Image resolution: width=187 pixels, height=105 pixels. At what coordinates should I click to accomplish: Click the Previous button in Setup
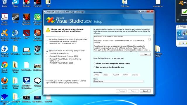click(121, 91)
